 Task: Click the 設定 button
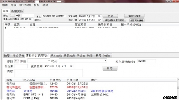click(37, 19)
